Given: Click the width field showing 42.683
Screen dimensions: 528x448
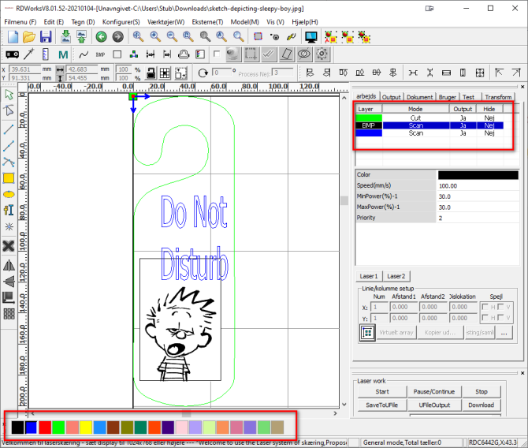Looking at the screenshot, I should point(82,69).
